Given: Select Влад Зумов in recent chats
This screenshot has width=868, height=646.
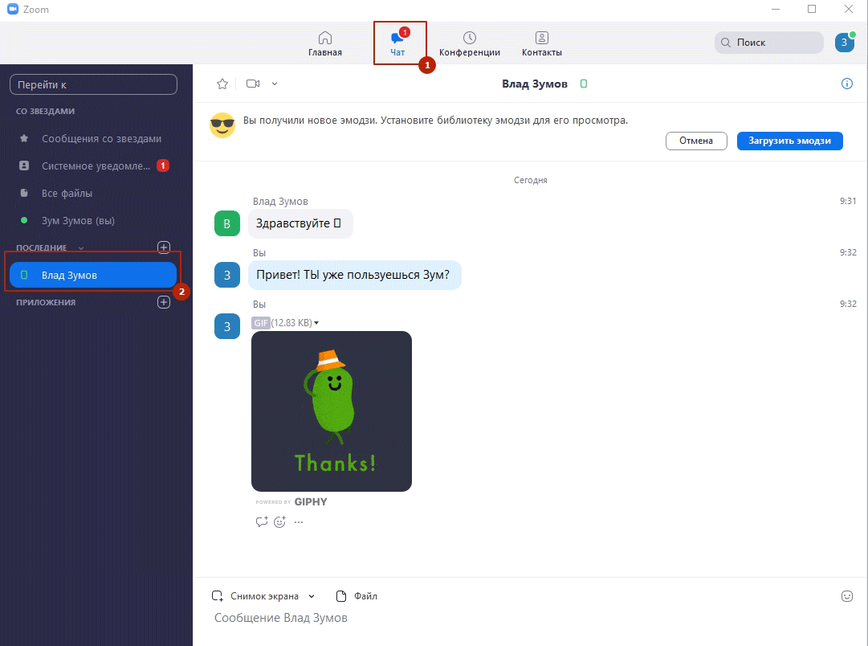Looking at the screenshot, I should [93, 275].
